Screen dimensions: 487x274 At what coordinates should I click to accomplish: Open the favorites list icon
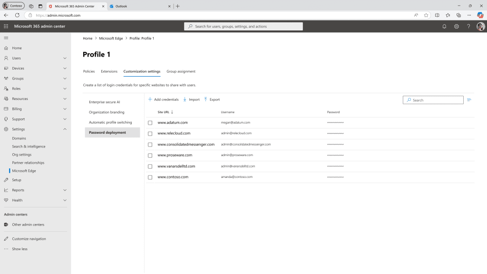pos(448,15)
